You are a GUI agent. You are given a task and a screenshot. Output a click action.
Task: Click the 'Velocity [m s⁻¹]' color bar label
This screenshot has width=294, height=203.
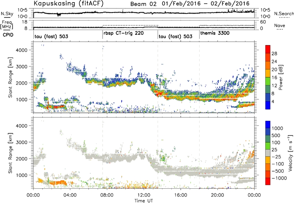click(290, 153)
